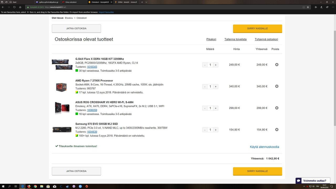Click the browser back arrow
The height and width of the screenshot is (189, 336).
point(3,7)
